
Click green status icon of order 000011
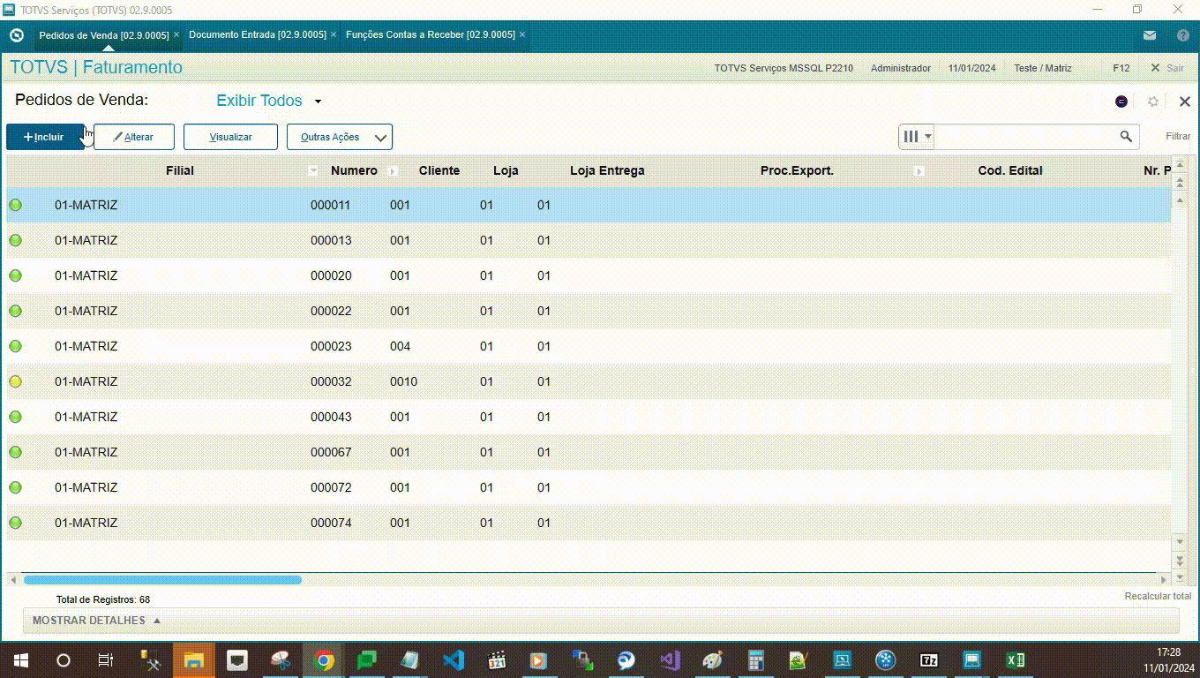tap(15, 205)
